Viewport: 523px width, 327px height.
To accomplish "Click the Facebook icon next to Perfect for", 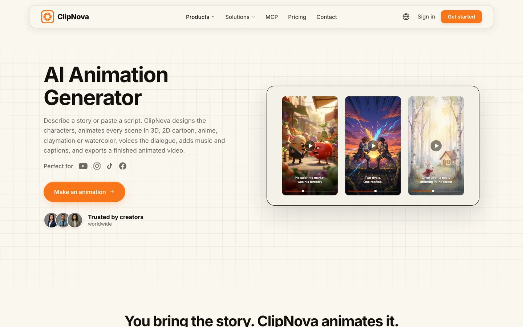I will click(x=123, y=166).
